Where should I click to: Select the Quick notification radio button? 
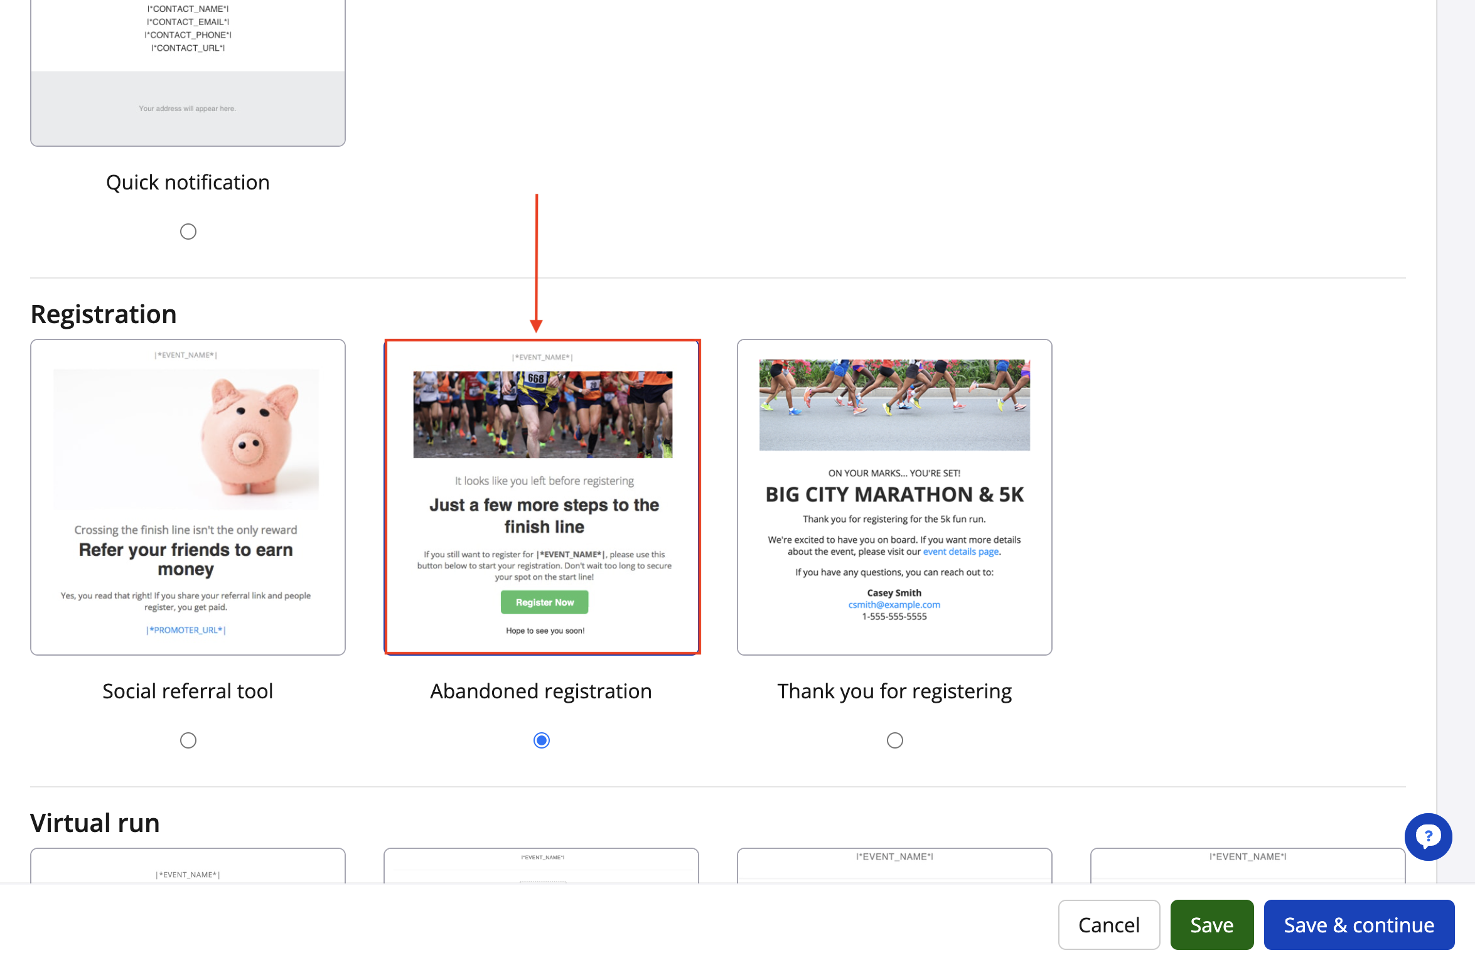(x=188, y=232)
